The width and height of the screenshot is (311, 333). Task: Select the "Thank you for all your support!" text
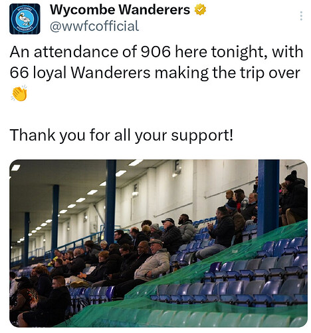(x=122, y=135)
